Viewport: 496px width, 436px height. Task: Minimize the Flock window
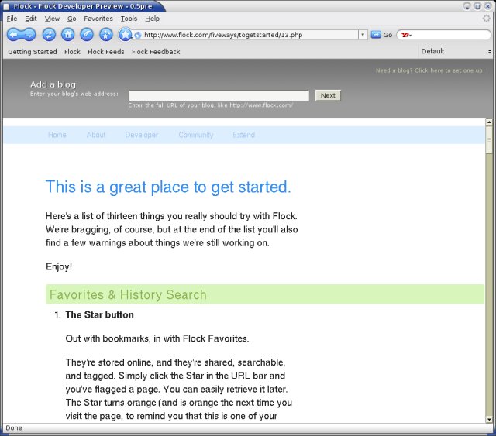tap(467, 6)
